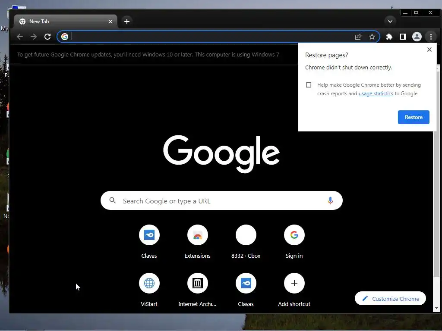Bookmark this tab with the star icon
The image size is (442, 331).
tap(372, 37)
